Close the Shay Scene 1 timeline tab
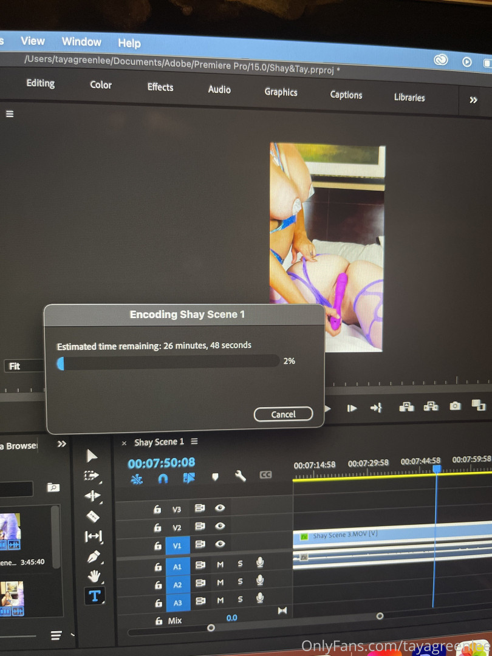Image resolution: width=492 pixels, height=656 pixels. (x=124, y=443)
